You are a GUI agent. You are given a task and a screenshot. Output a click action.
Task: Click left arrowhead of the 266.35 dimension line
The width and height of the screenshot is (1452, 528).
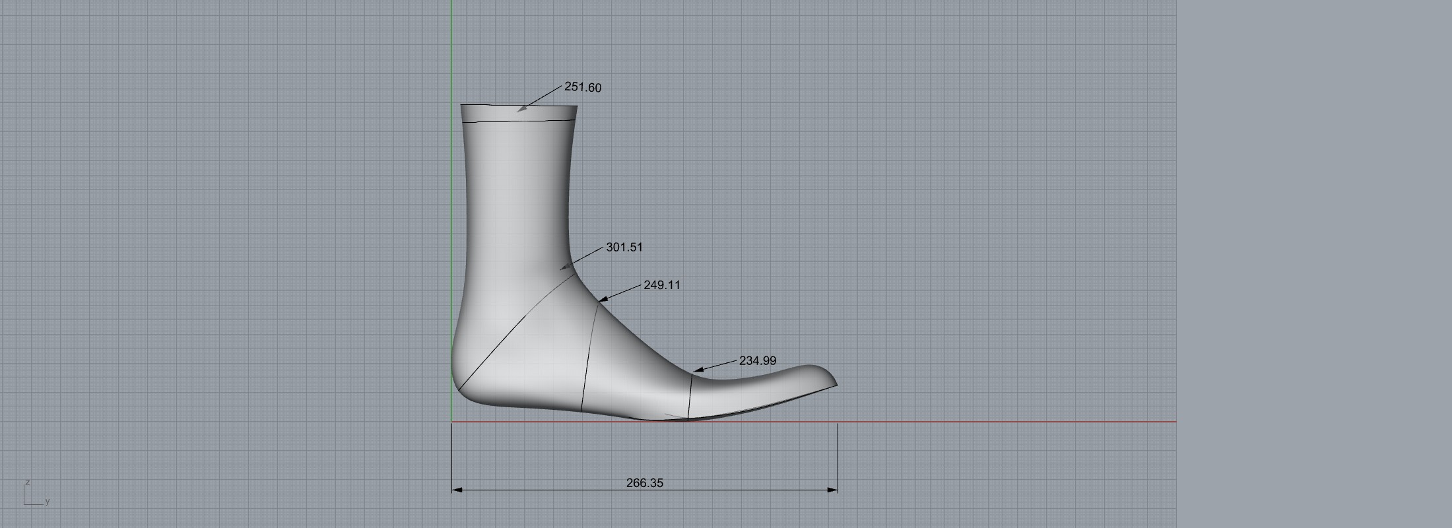coord(456,490)
